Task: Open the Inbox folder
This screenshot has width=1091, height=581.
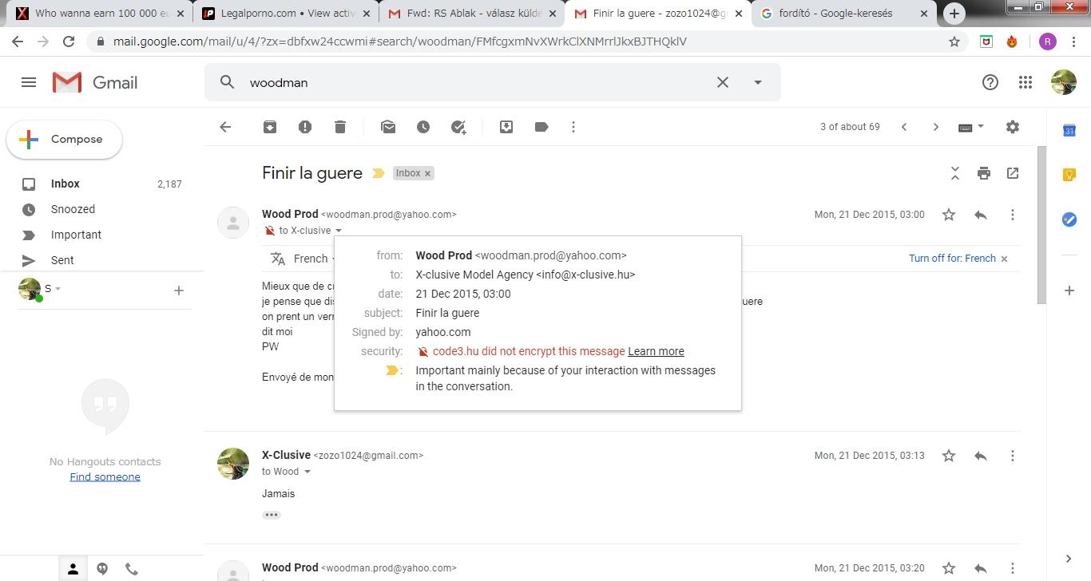Action: click(x=65, y=184)
